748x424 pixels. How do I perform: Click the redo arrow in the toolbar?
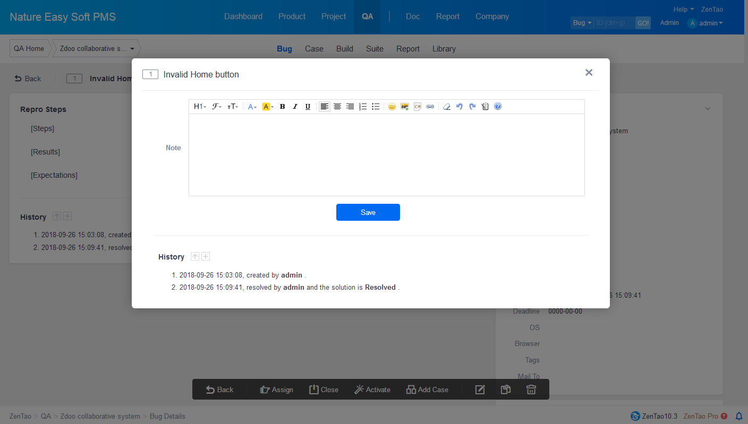(472, 107)
